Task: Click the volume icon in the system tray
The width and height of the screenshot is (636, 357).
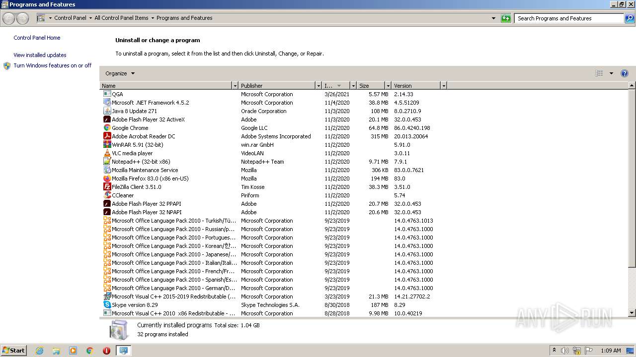Action: coord(565,351)
